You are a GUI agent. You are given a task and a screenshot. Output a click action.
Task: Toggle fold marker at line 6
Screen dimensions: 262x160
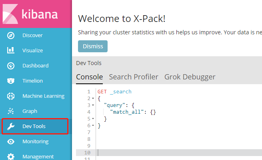click(x=93, y=125)
